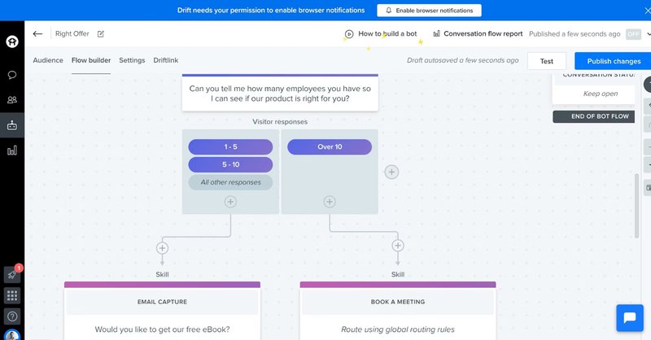Open the Playbooks bot icon in sidebar

(x=12, y=125)
